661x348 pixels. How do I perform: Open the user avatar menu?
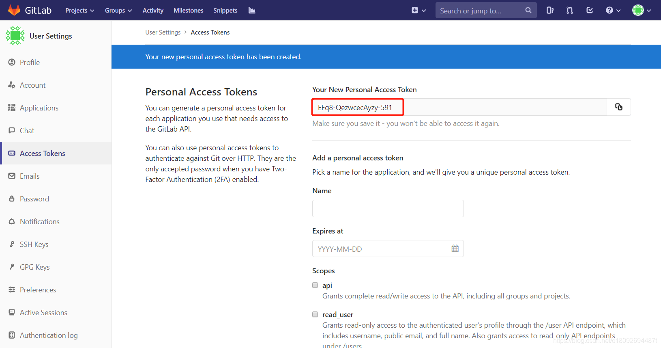[642, 11]
